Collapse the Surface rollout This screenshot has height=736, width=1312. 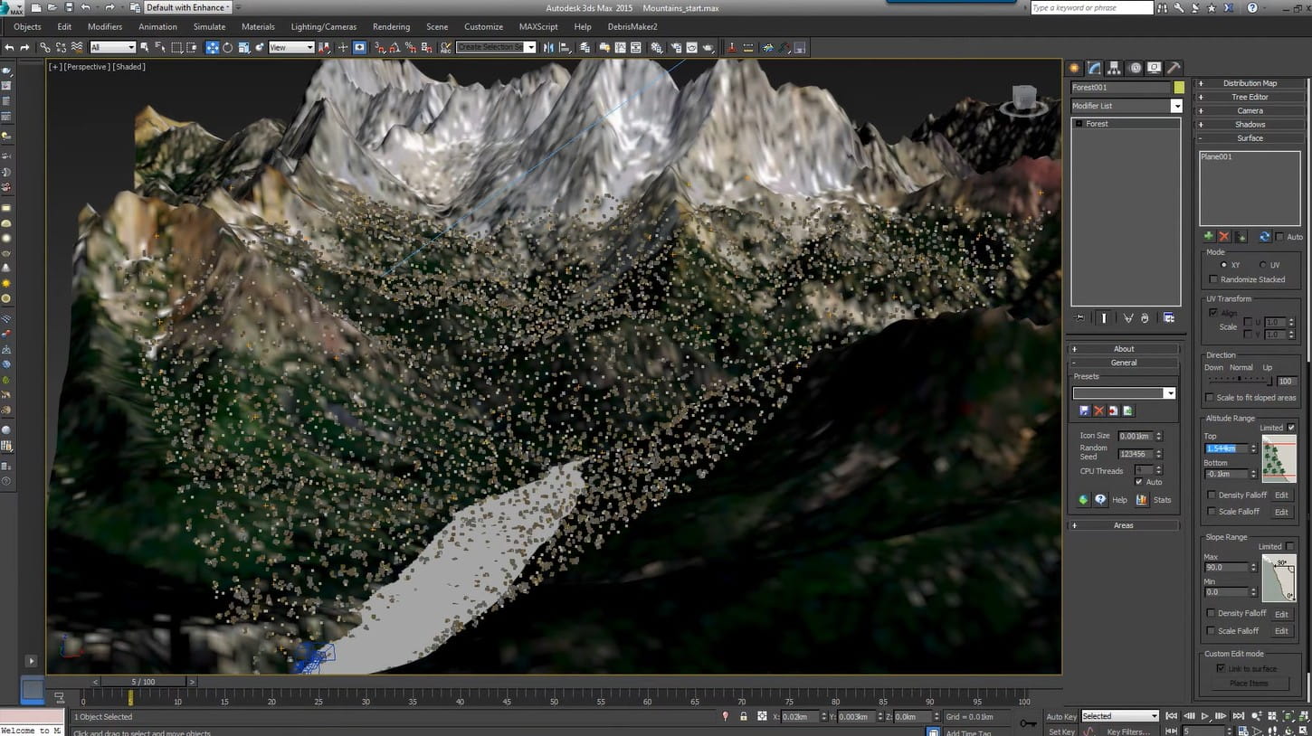coord(1249,138)
